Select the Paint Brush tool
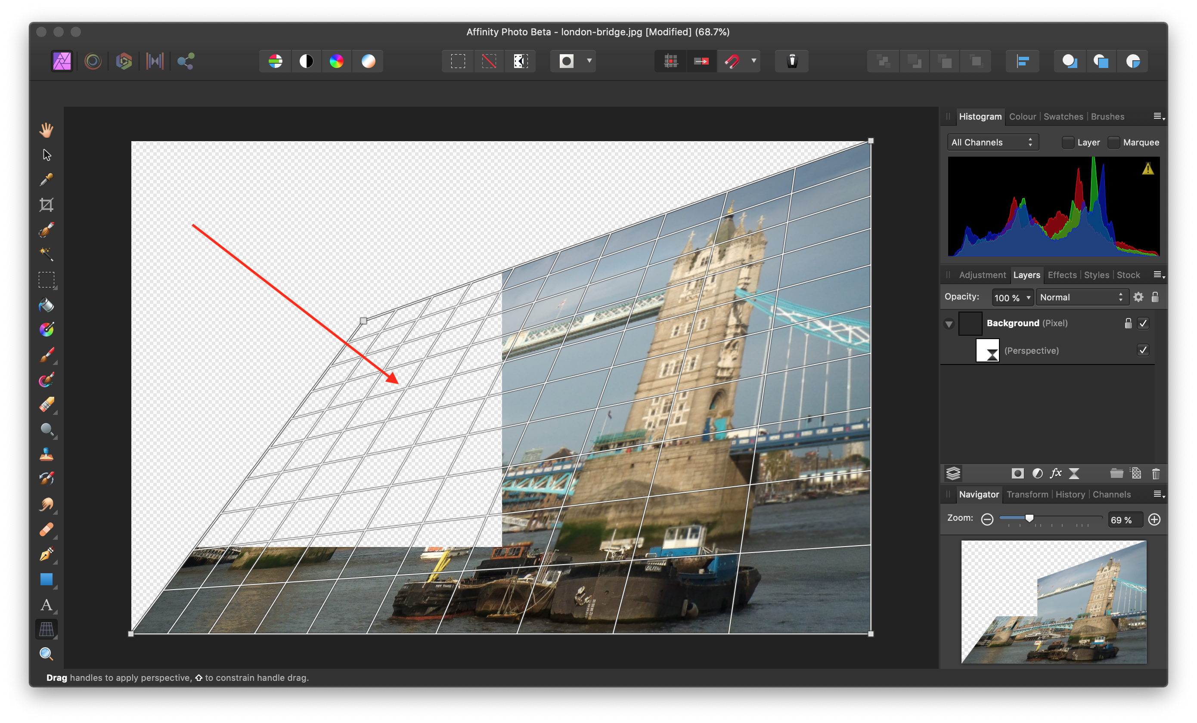Image resolution: width=1197 pixels, height=723 pixels. click(46, 353)
